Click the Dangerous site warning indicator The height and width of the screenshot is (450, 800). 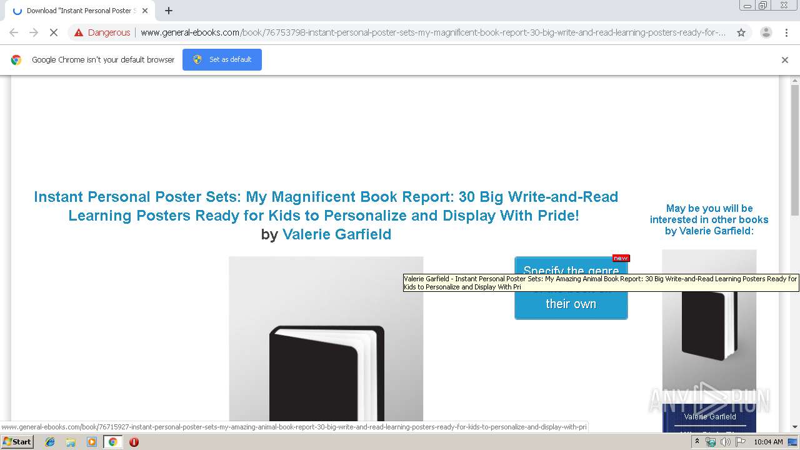coord(102,32)
